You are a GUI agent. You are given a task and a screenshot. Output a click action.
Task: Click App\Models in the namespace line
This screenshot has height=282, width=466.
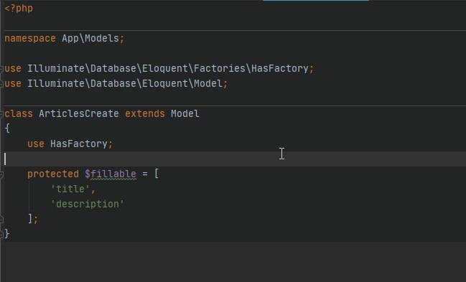point(90,39)
